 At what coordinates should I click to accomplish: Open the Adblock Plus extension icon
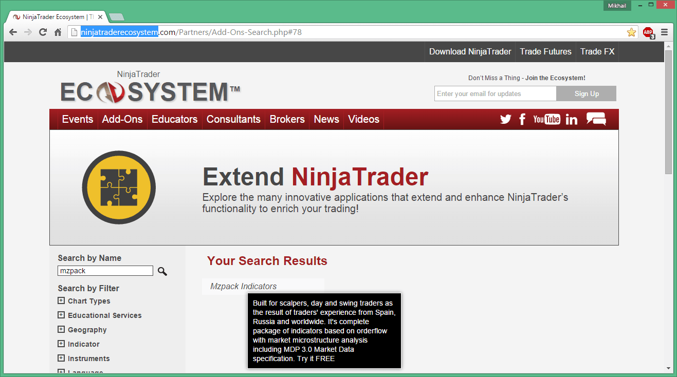pos(649,33)
